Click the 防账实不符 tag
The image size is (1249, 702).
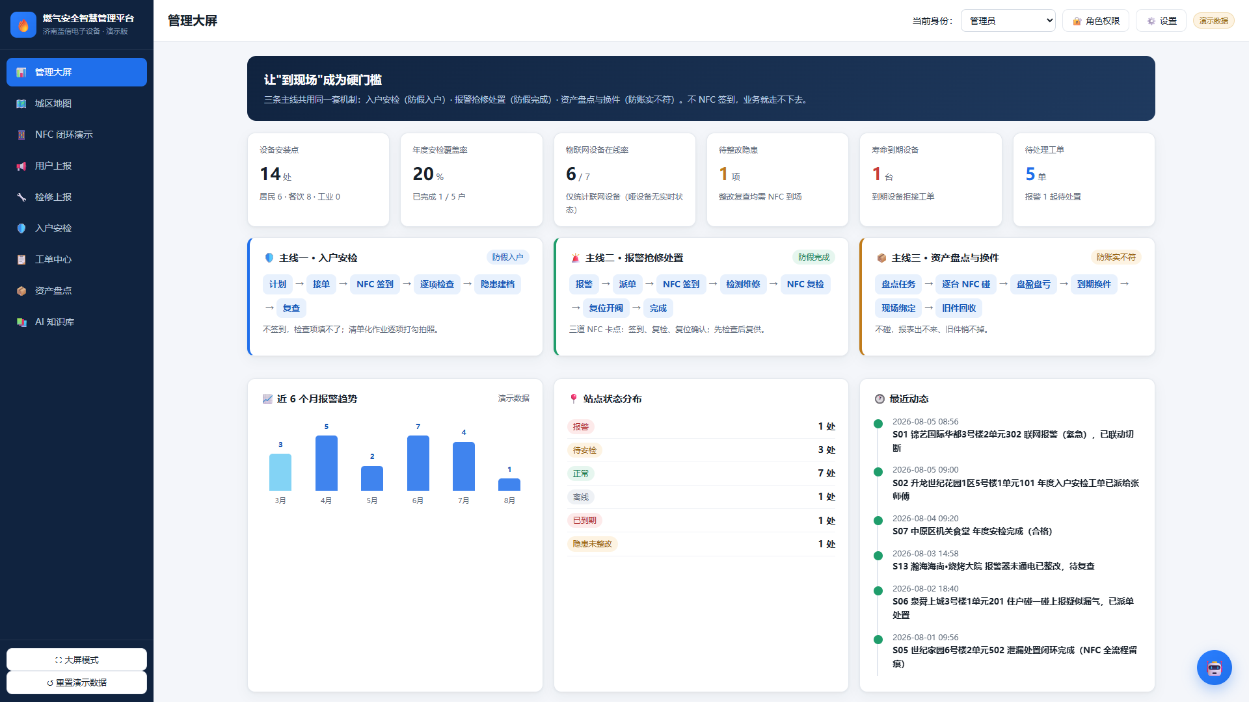click(1116, 257)
